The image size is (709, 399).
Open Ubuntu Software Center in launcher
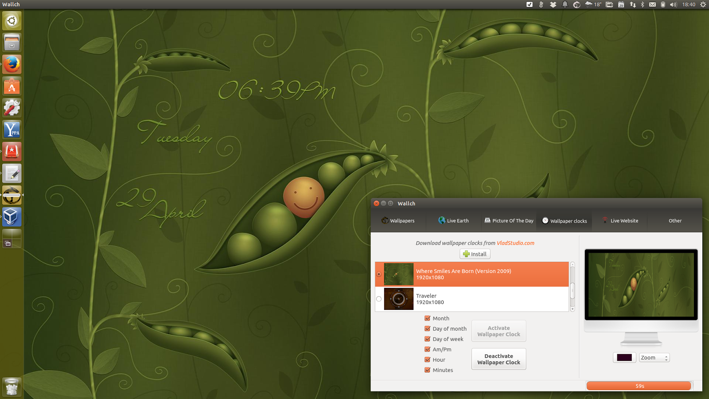pos(12,86)
